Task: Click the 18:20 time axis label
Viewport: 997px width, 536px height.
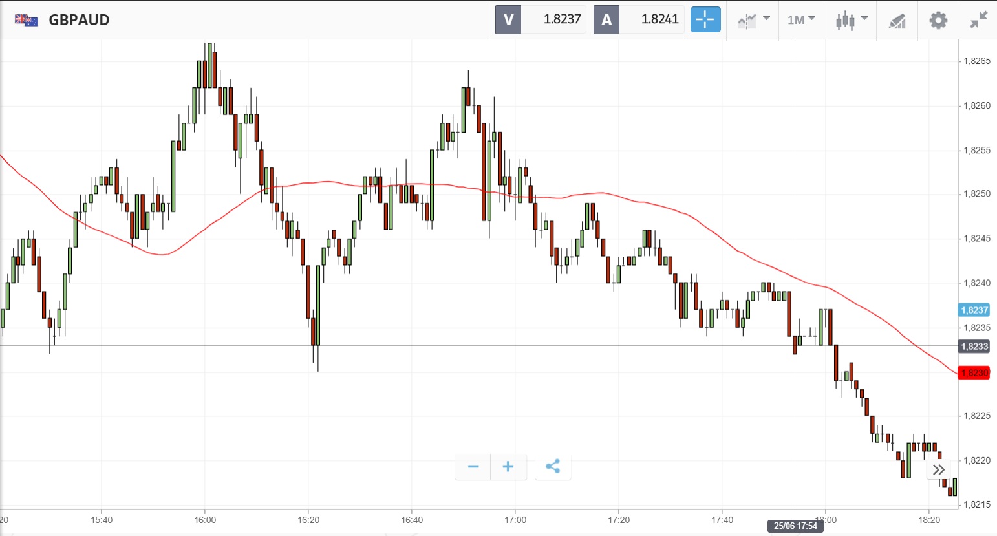Action: pyautogui.click(x=929, y=520)
